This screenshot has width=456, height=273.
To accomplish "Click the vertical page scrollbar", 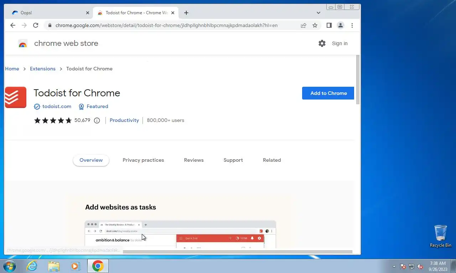I will [x=358, y=80].
